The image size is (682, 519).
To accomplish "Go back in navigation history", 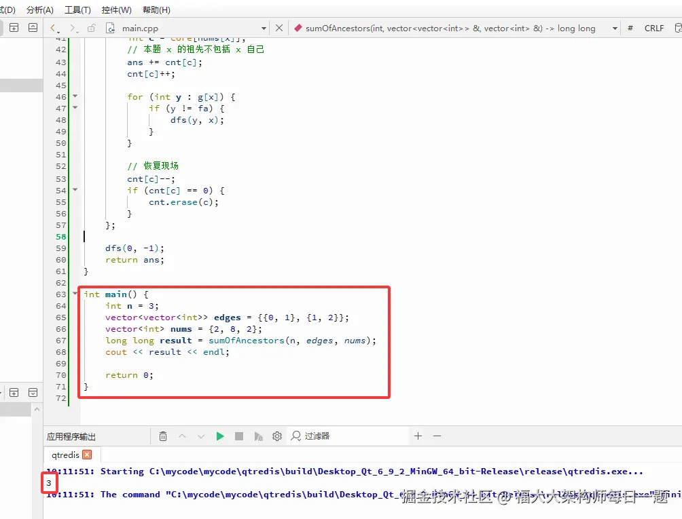I will [x=53, y=28].
